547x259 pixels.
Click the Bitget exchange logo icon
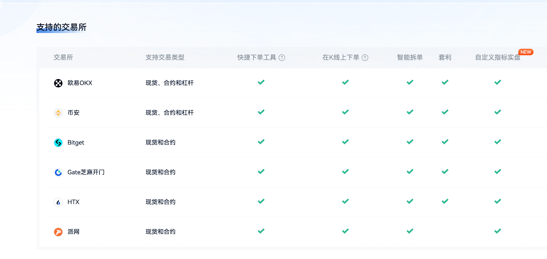58,143
